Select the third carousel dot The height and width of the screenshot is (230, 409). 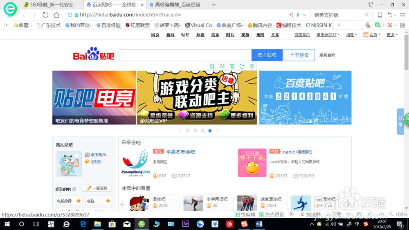pos(202,131)
